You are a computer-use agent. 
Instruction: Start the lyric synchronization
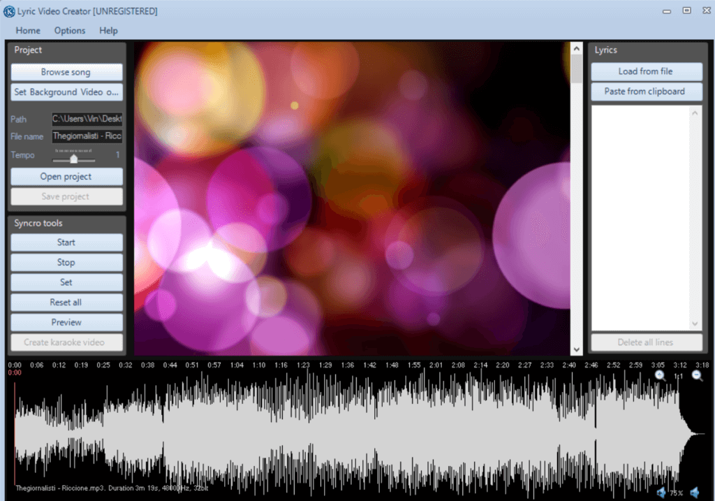(66, 242)
